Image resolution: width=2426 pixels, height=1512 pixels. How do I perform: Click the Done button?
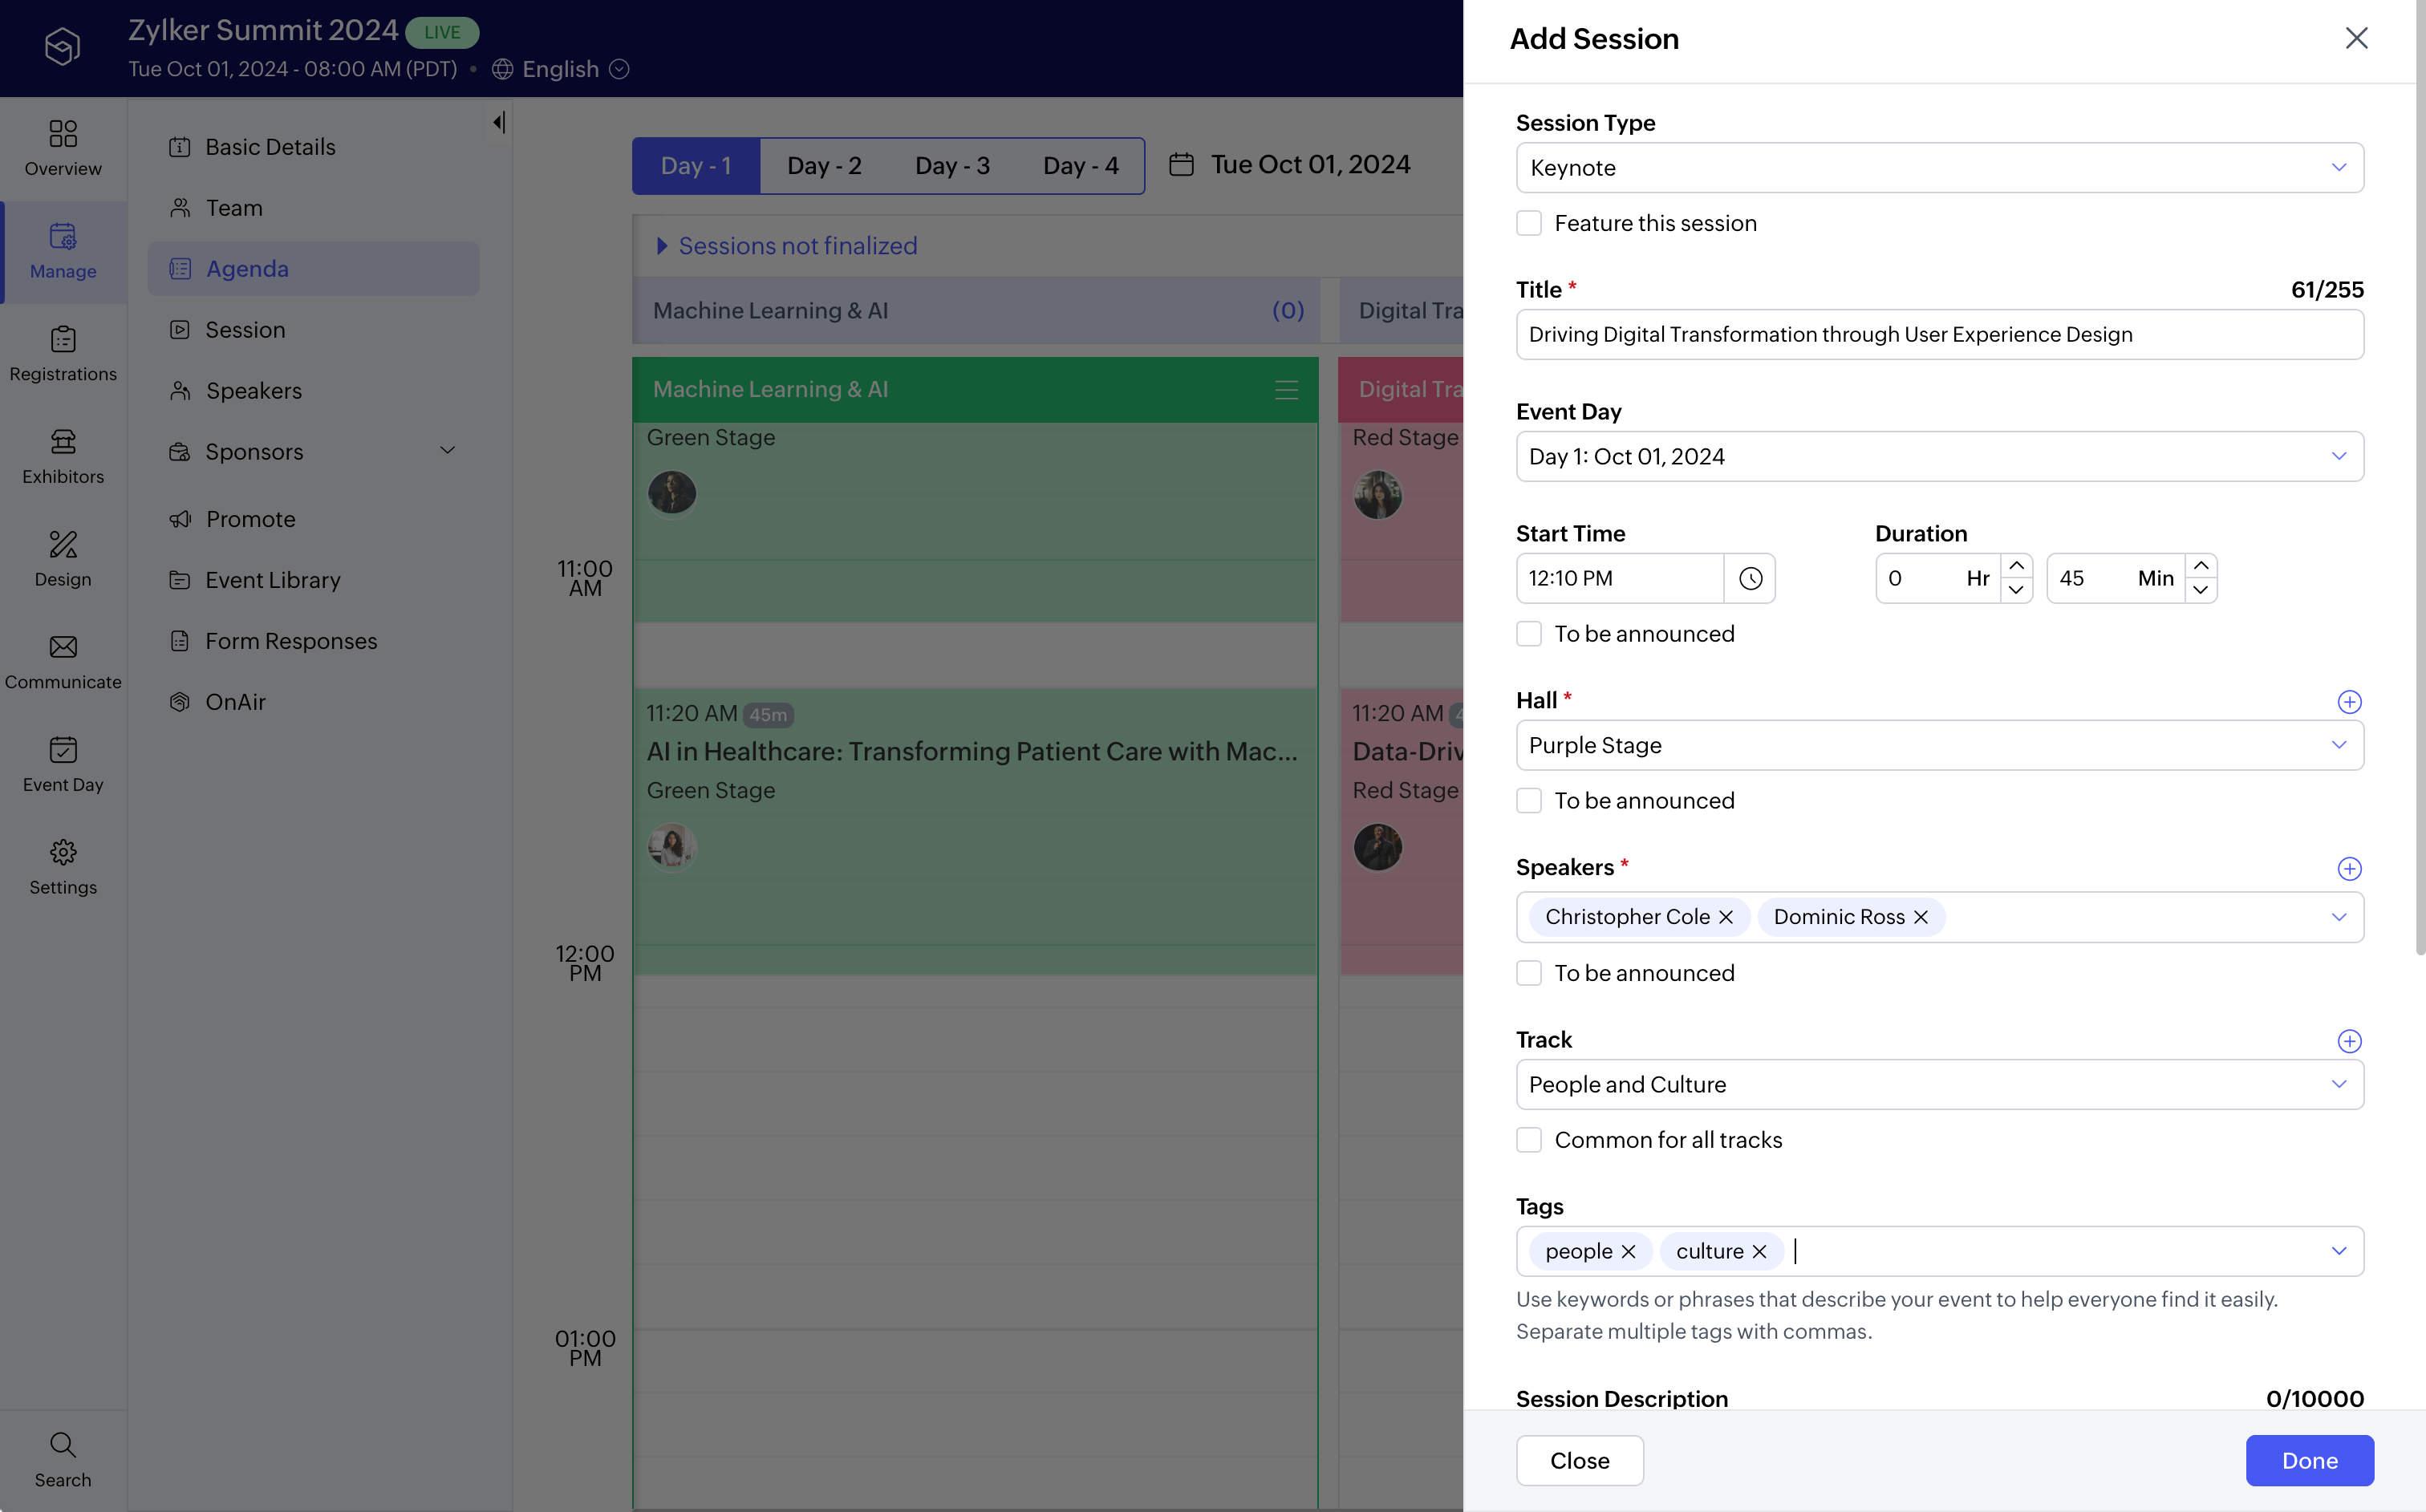click(x=2309, y=1460)
